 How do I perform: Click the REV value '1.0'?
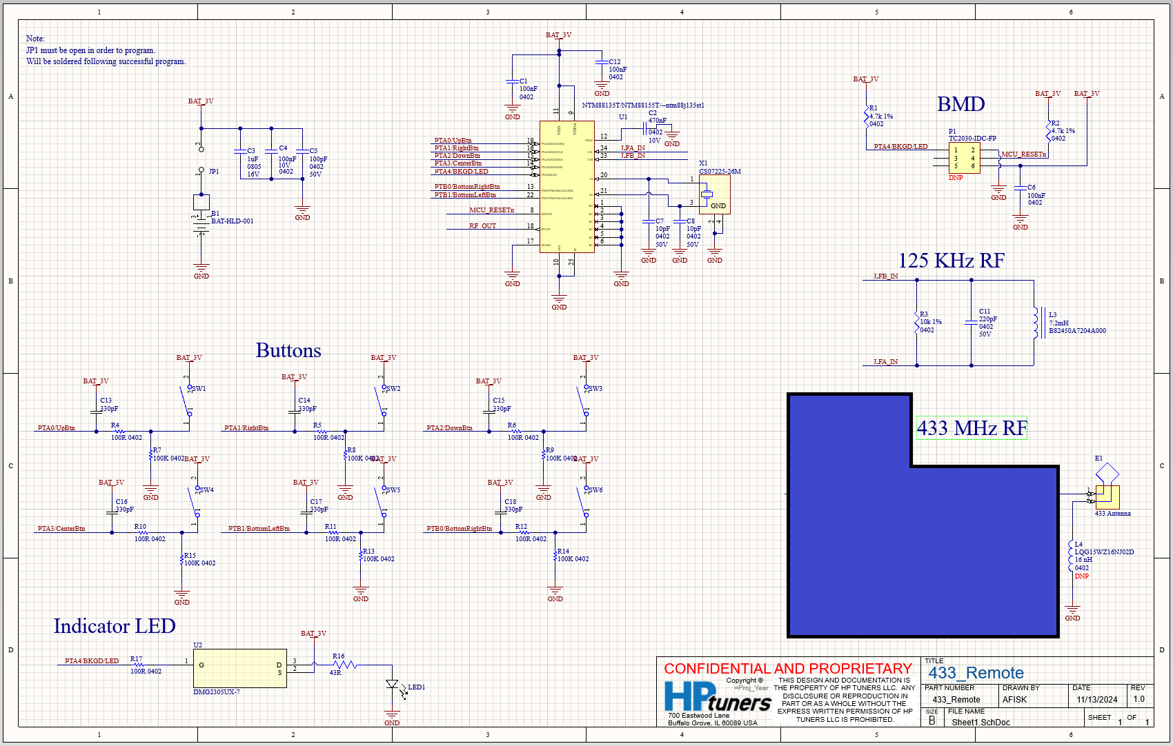click(x=1138, y=699)
